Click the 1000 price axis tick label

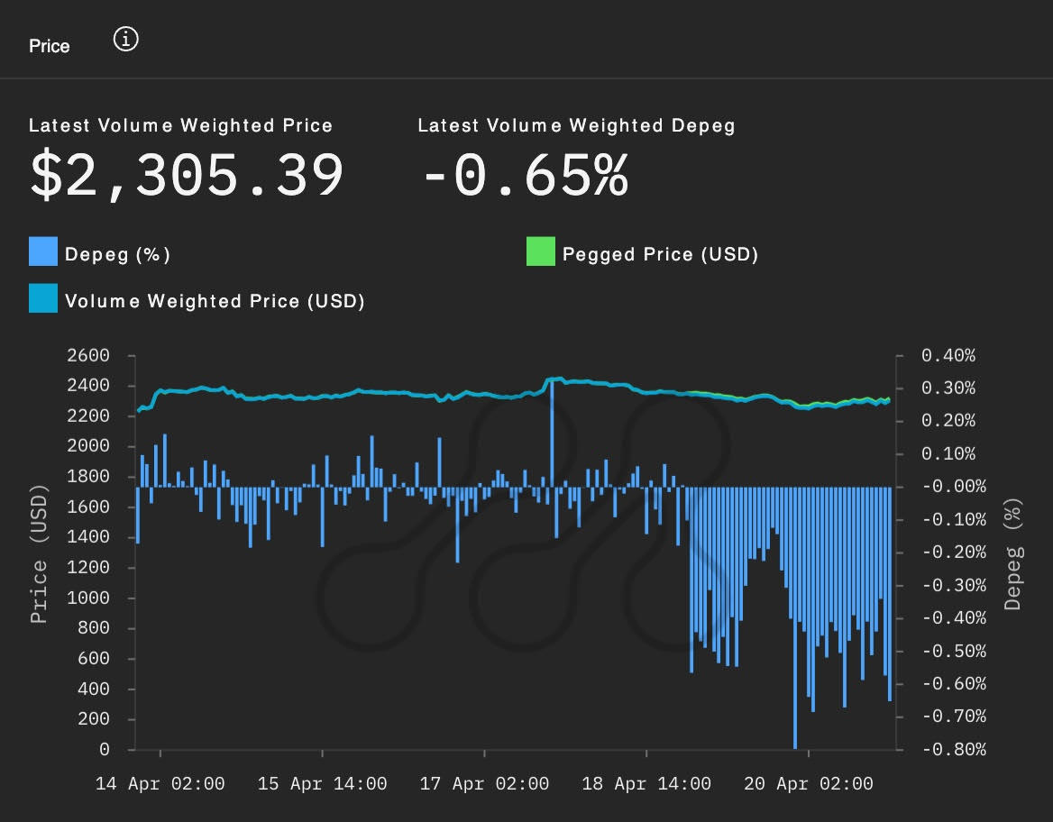click(x=88, y=598)
